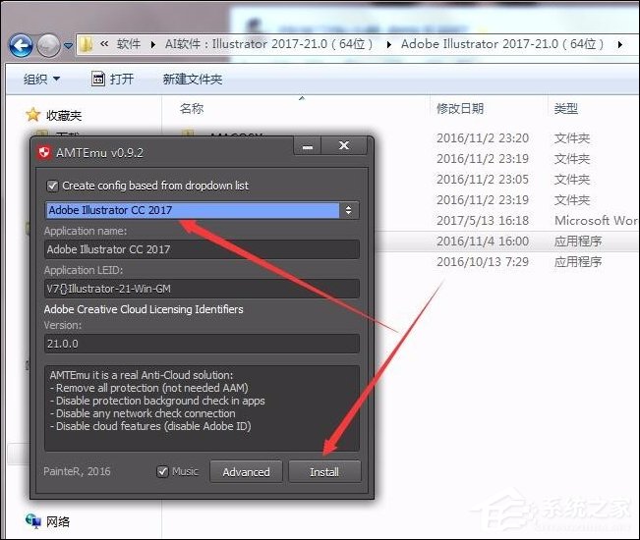This screenshot has width=640, height=540.
Task: Click PainteR, 2016 credit text
Action: point(77,471)
